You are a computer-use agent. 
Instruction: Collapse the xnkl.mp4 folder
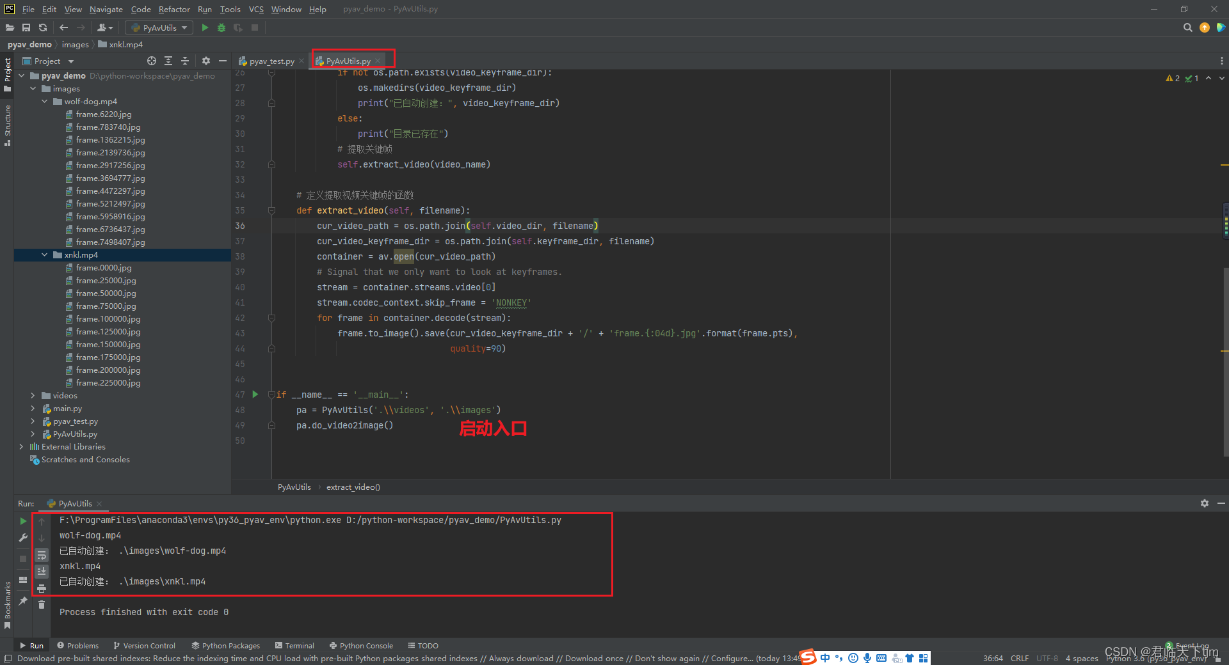pyautogui.click(x=44, y=255)
